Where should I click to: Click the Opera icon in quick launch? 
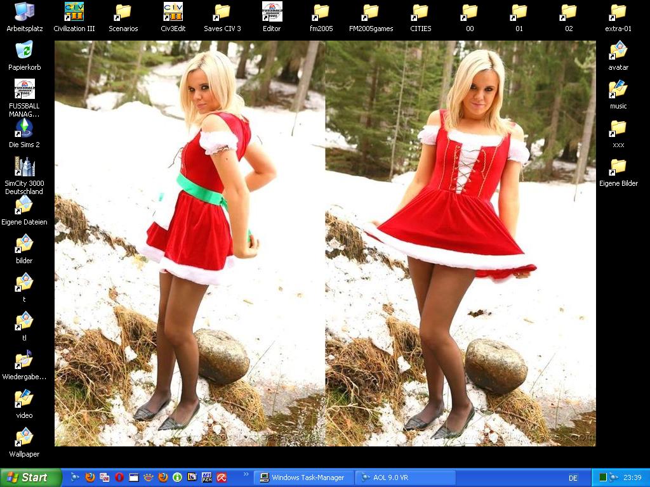click(119, 477)
